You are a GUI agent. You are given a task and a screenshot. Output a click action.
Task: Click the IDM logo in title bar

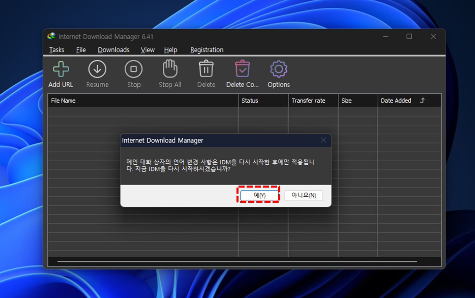[x=52, y=36]
